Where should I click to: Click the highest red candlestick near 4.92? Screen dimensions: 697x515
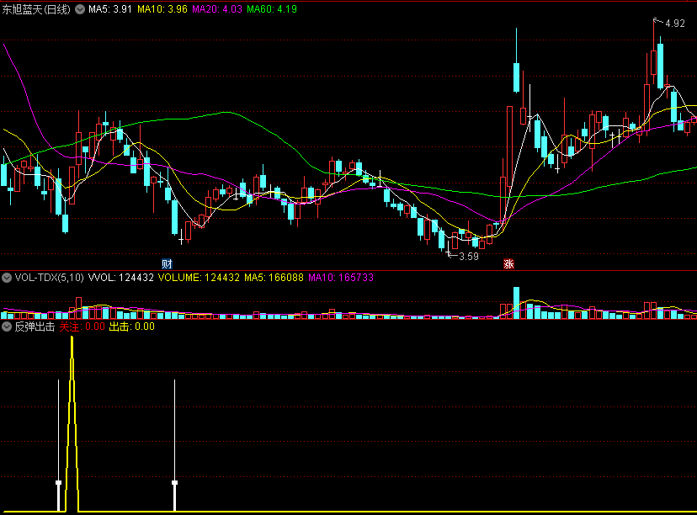[x=653, y=62]
